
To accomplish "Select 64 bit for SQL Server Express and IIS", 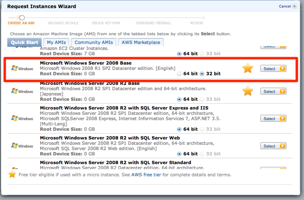I will [179, 129].
